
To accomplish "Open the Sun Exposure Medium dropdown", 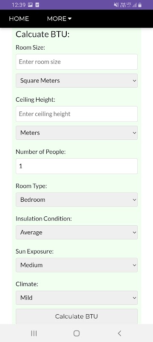I will (x=76, y=265).
